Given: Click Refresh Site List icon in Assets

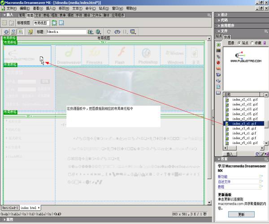Looking at the screenshot, I should pos(257,154).
